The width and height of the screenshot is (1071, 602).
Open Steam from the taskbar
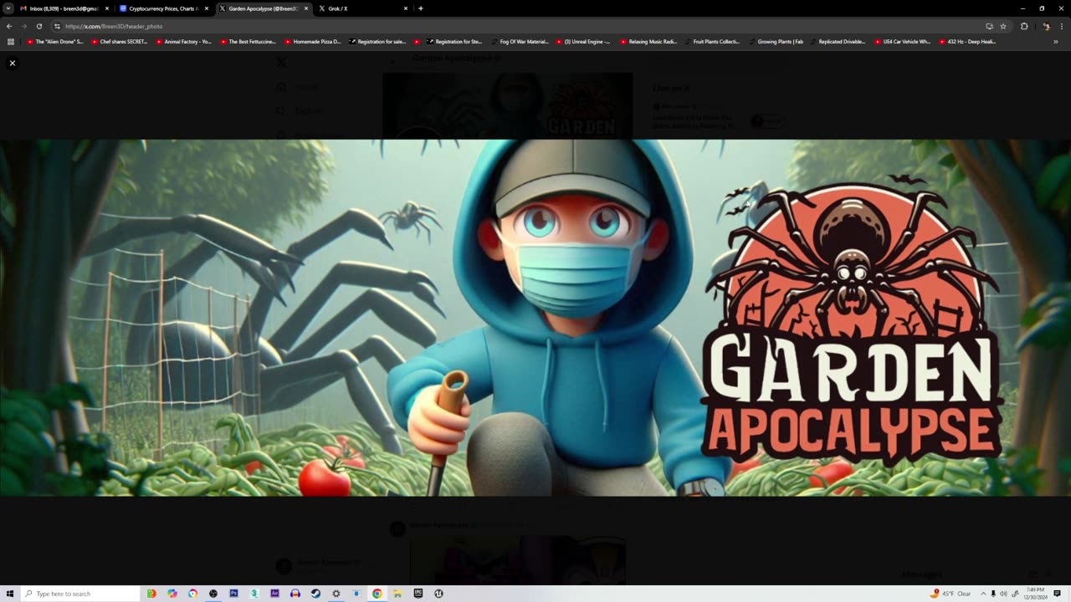315,594
